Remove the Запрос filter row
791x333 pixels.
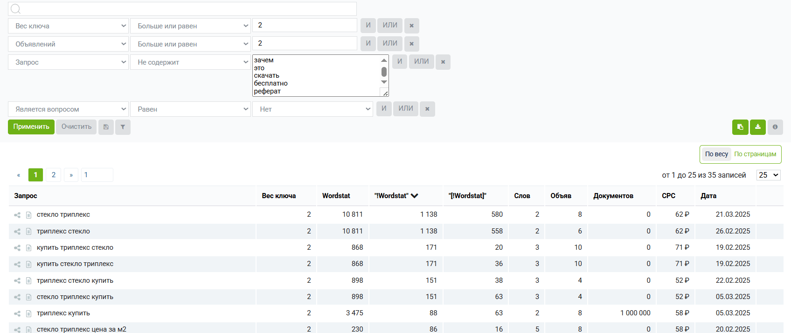point(443,62)
